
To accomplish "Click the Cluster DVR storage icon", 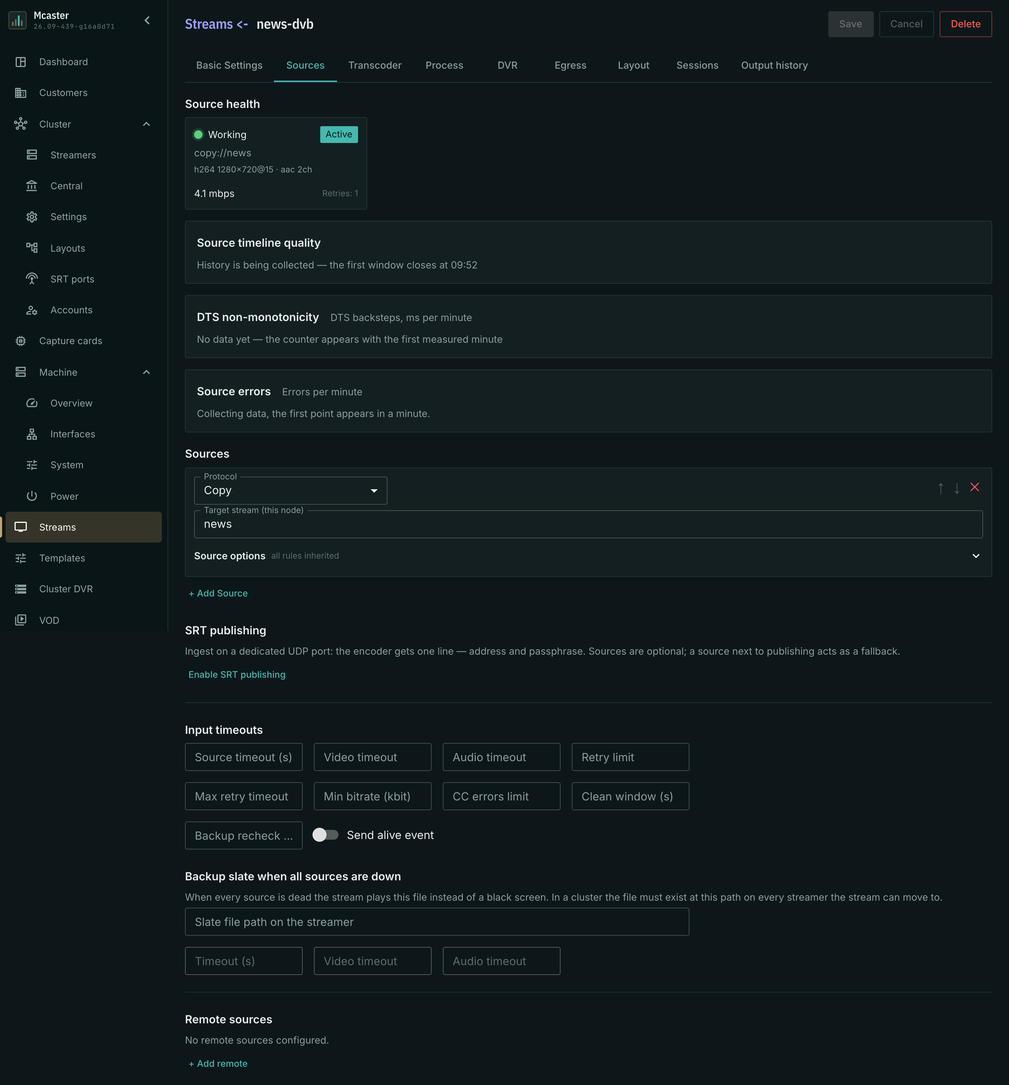I will [x=21, y=589].
